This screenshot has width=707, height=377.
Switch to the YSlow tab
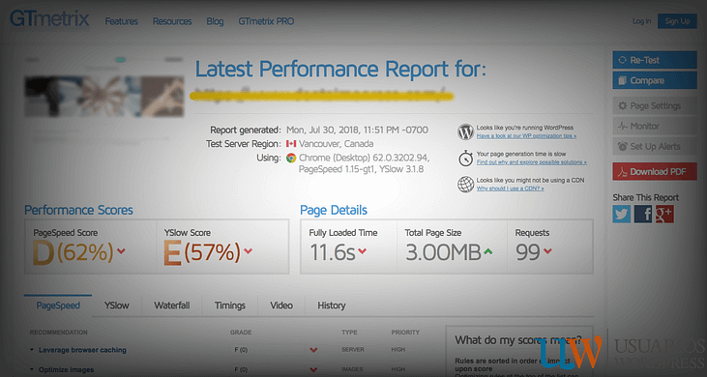(117, 305)
